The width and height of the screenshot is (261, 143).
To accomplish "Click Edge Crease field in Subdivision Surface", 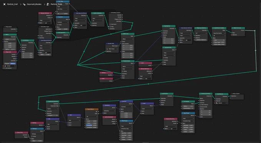I will coord(219,42).
